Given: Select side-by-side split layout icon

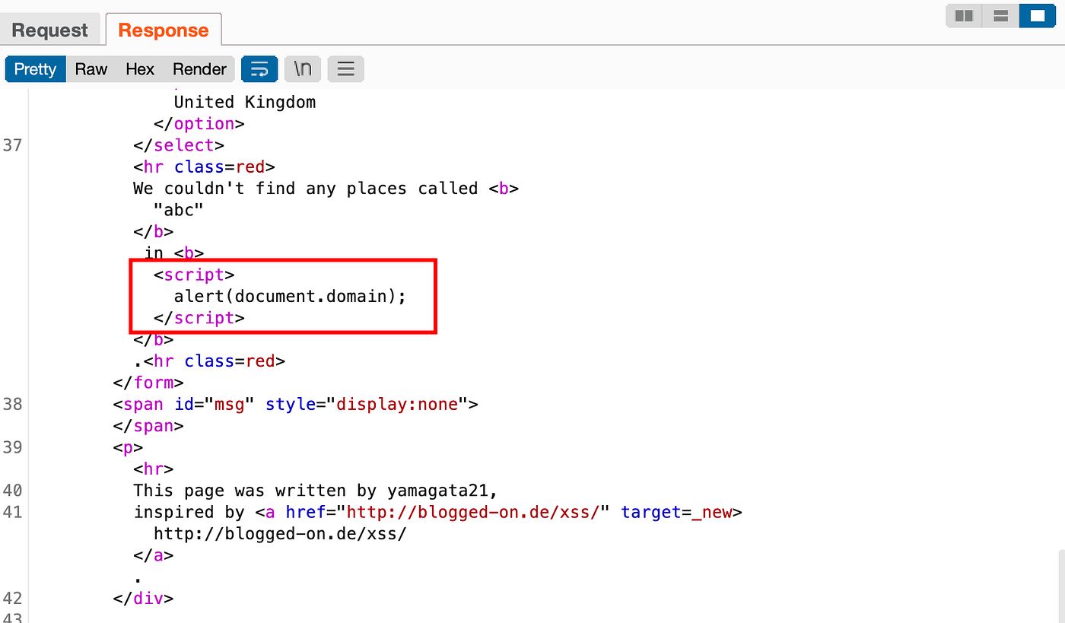Looking at the screenshot, I should click(x=964, y=15).
